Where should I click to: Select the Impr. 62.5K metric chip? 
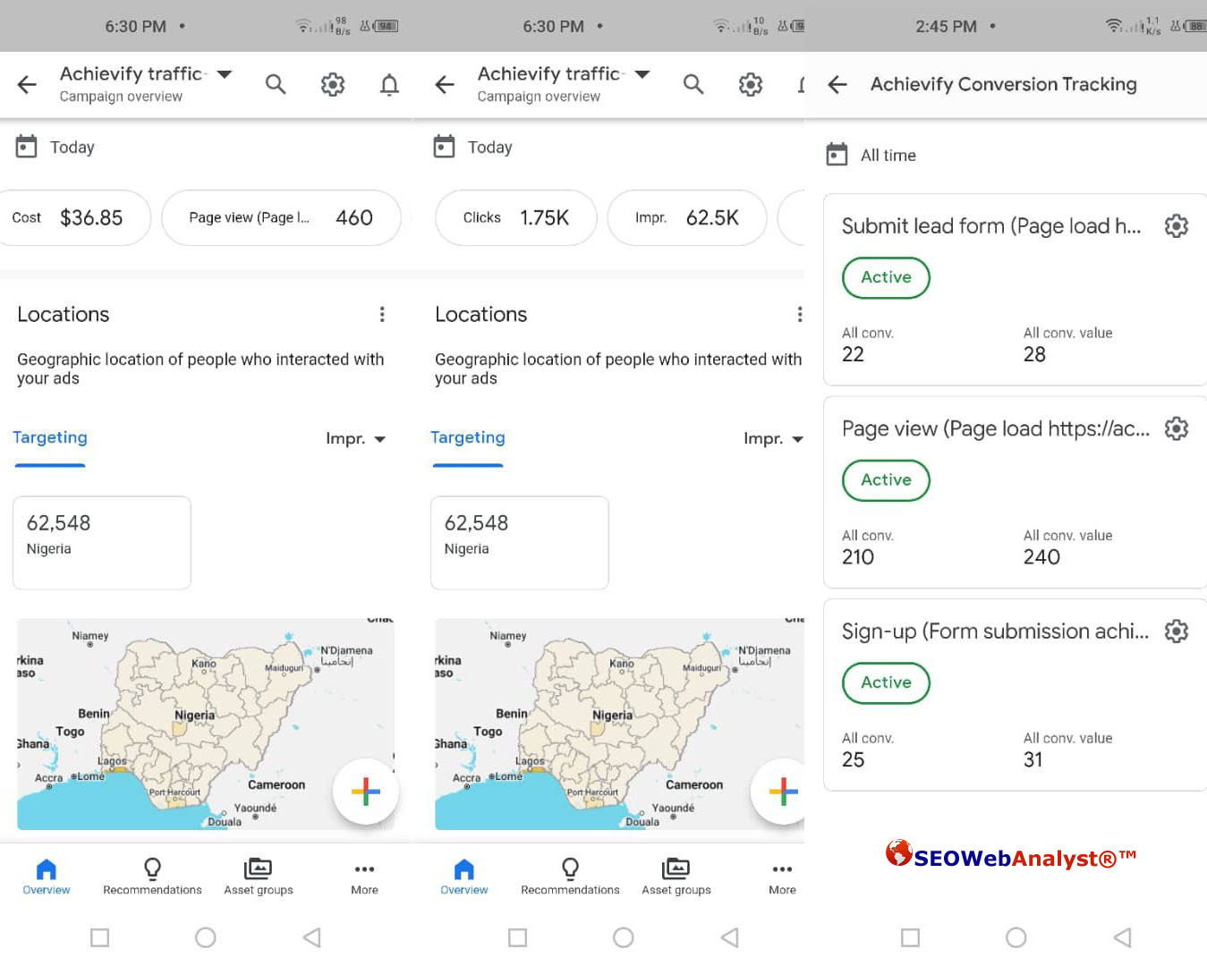(x=687, y=217)
